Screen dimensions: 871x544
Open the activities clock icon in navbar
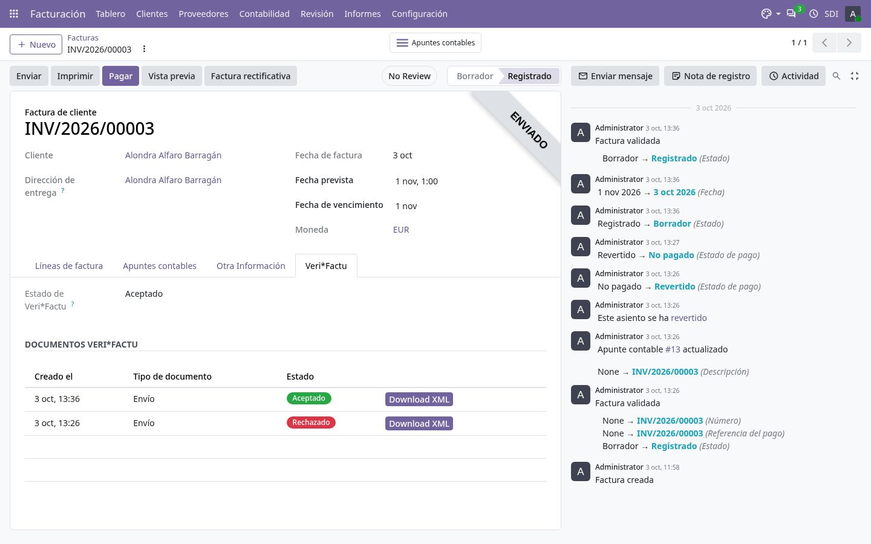click(x=814, y=13)
